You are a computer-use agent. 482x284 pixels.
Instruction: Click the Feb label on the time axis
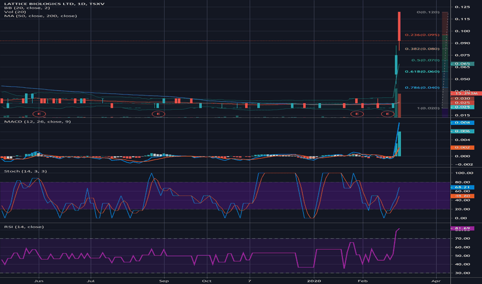(363, 281)
